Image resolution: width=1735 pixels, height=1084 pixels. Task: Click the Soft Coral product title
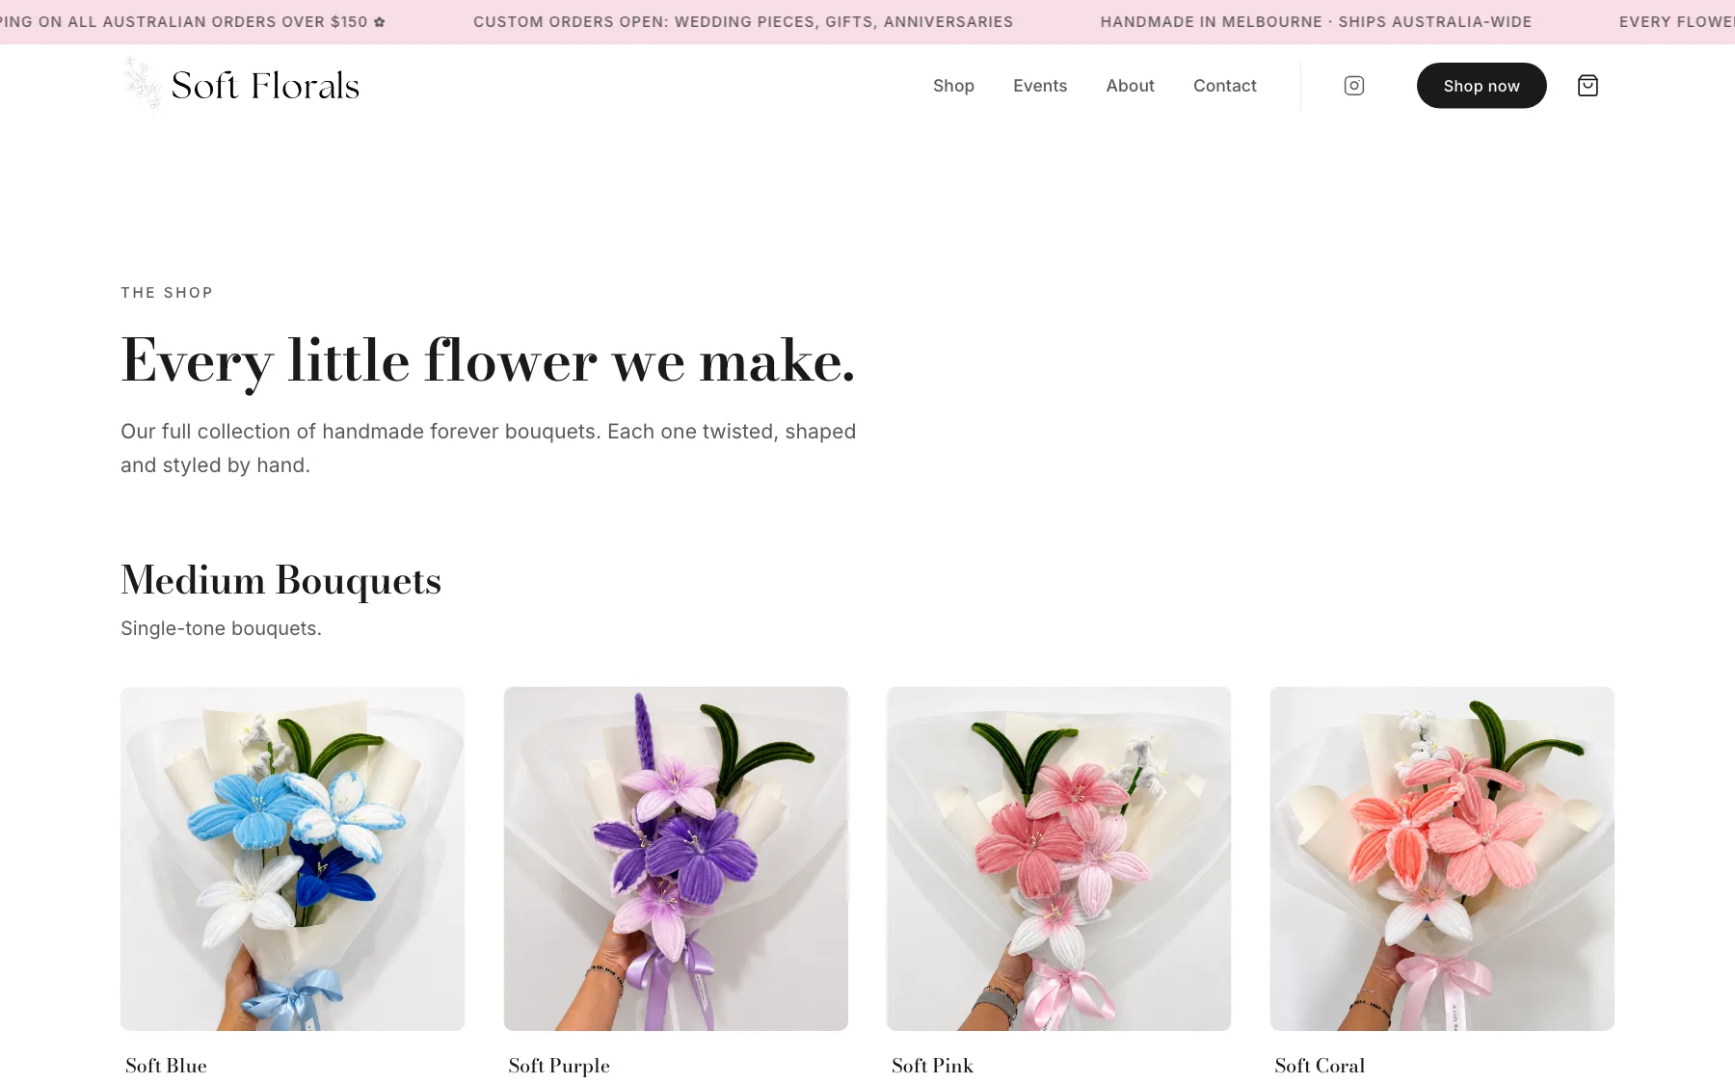pos(1320,1066)
